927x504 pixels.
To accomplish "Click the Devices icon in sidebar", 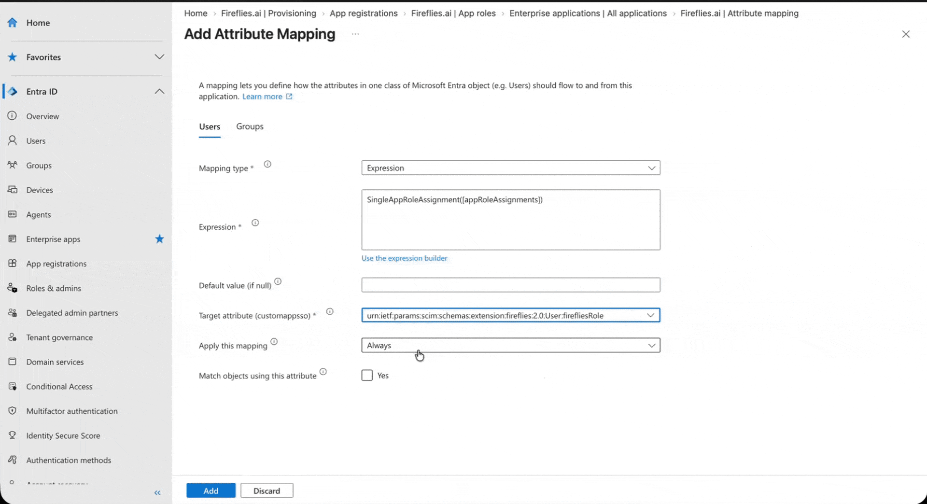I will [x=12, y=190].
